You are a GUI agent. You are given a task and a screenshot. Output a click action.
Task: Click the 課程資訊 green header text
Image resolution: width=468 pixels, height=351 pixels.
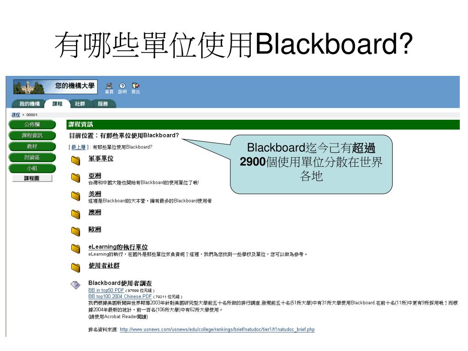(80, 124)
